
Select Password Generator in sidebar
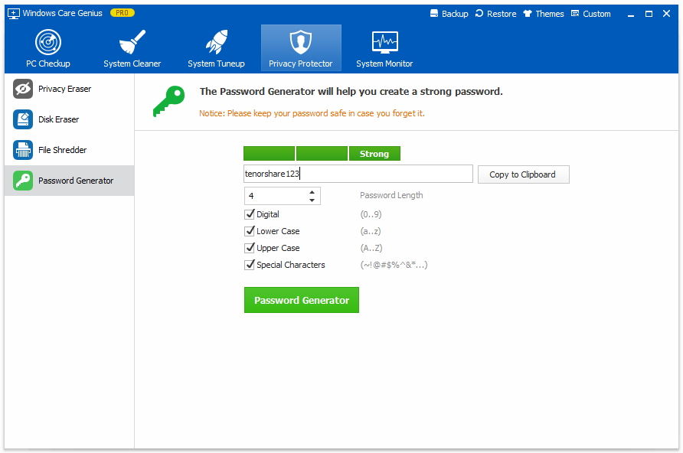pyautogui.click(x=69, y=180)
